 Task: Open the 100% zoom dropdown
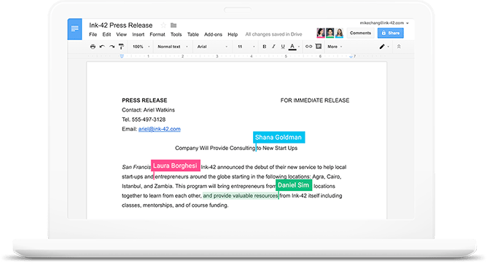(x=141, y=47)
